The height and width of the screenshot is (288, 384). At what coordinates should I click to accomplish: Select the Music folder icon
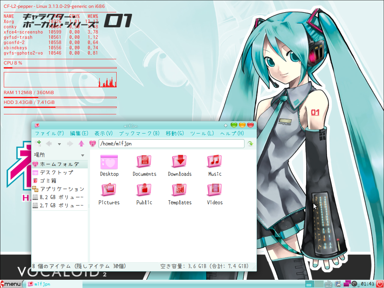coord(215,162)
